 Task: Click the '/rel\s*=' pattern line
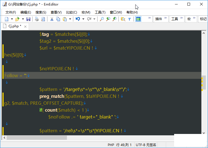[81, 131]
